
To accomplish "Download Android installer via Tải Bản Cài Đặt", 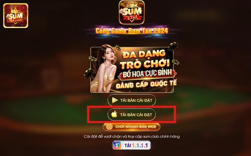I will pos(131,100).
